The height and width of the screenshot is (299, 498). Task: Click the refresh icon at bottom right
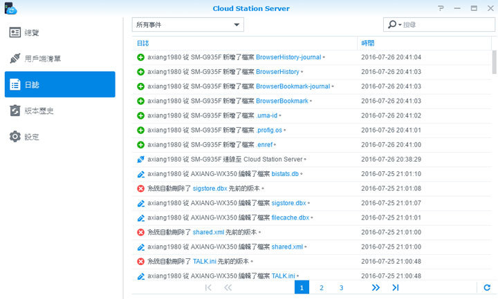[x=487, y=287]
